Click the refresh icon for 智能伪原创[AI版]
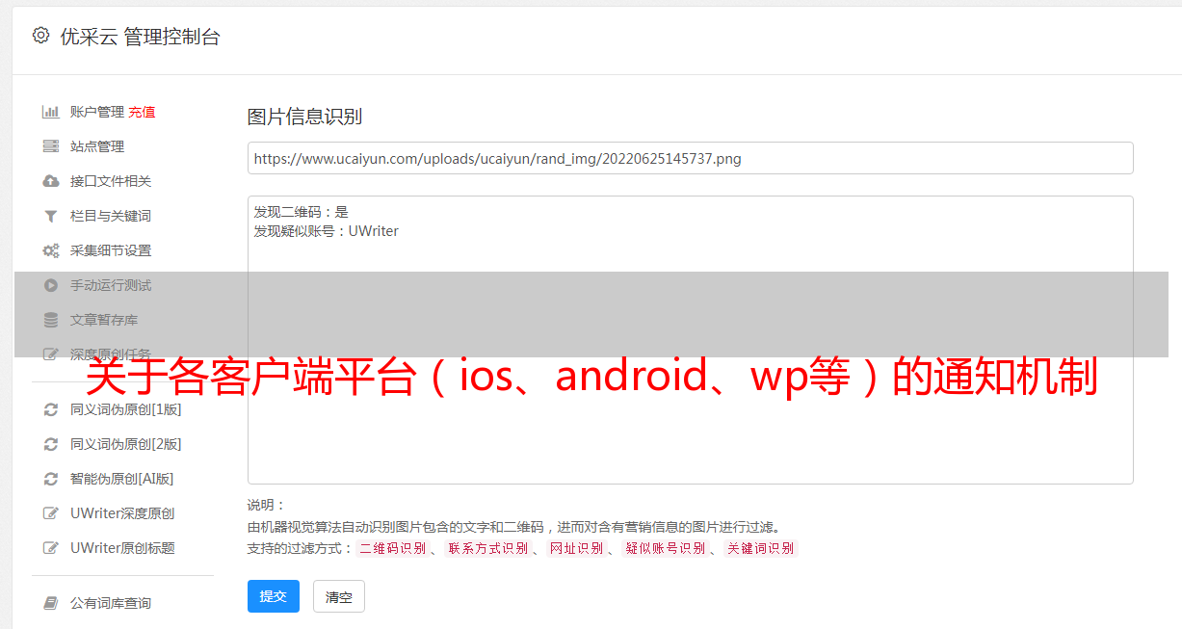Screen dimensions: 1182x629 [x=51, y=479]
